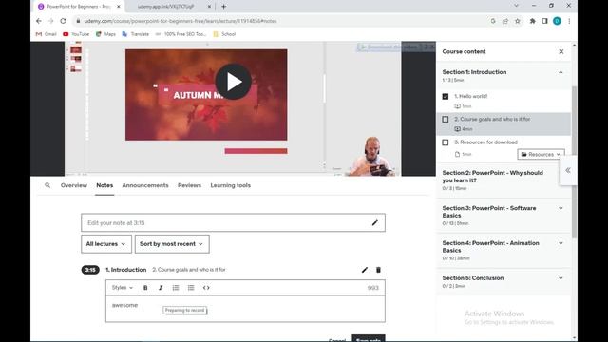Insert a code block in the note
The image size is (608, 342).
click(206, 288)
